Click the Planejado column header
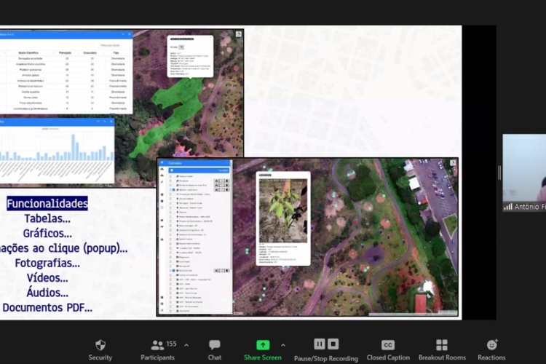This screenshot has height=364, width=546. tap(65, 53)
